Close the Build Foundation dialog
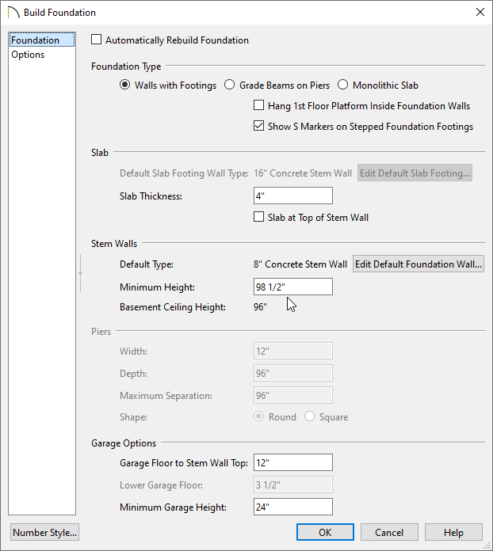The height and width of the screenshot is (551, 493). pyautogui.click(x=480, y=12)
